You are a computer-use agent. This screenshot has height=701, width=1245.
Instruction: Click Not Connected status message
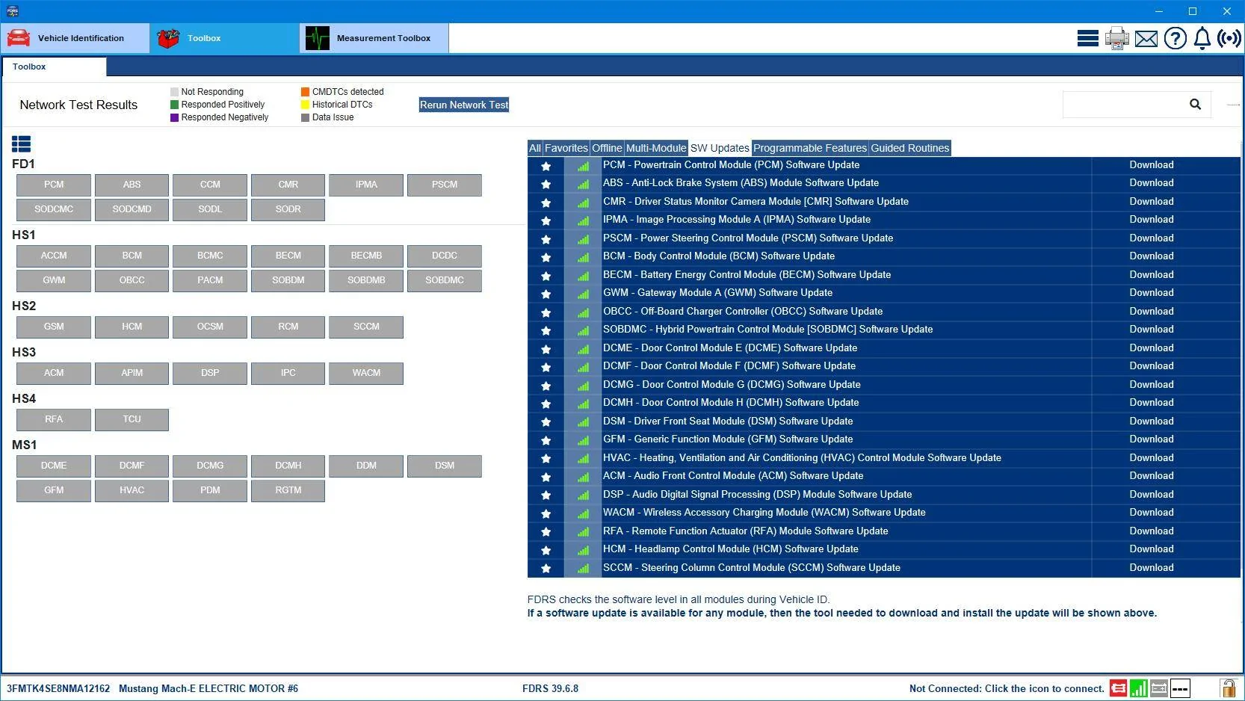click(x=1007, y=688)
